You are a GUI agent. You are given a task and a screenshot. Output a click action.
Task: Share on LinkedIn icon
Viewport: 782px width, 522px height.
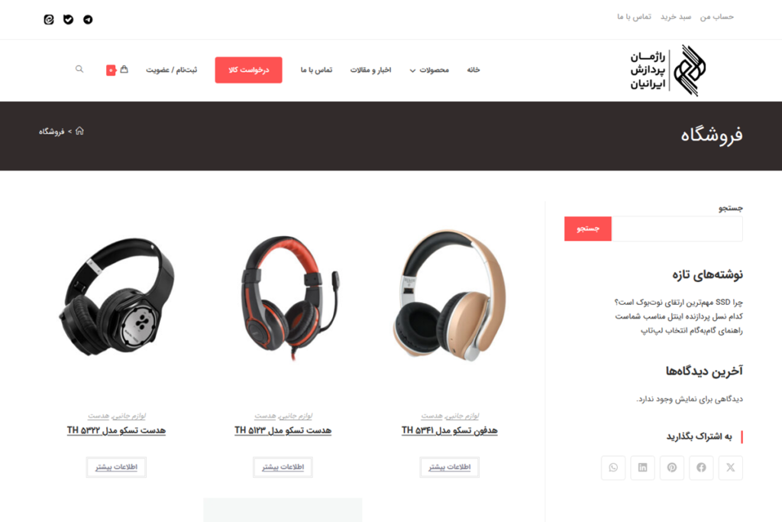[x=642, y=468]
